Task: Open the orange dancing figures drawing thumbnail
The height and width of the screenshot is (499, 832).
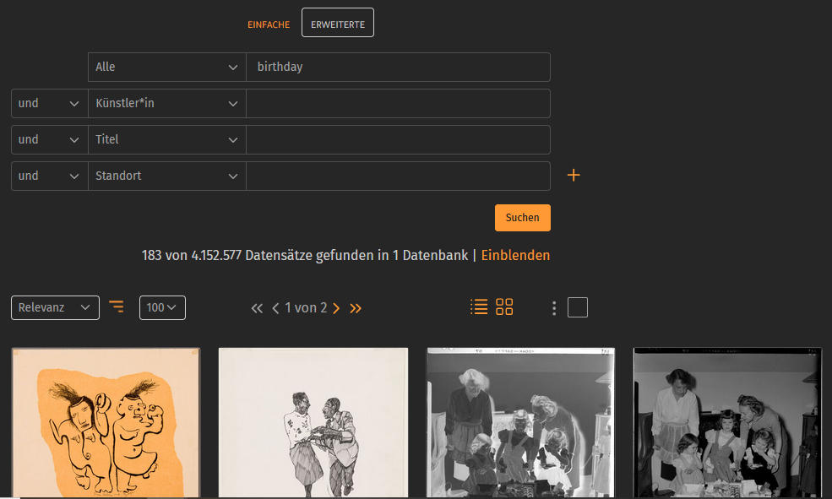Action: point(106,422)
